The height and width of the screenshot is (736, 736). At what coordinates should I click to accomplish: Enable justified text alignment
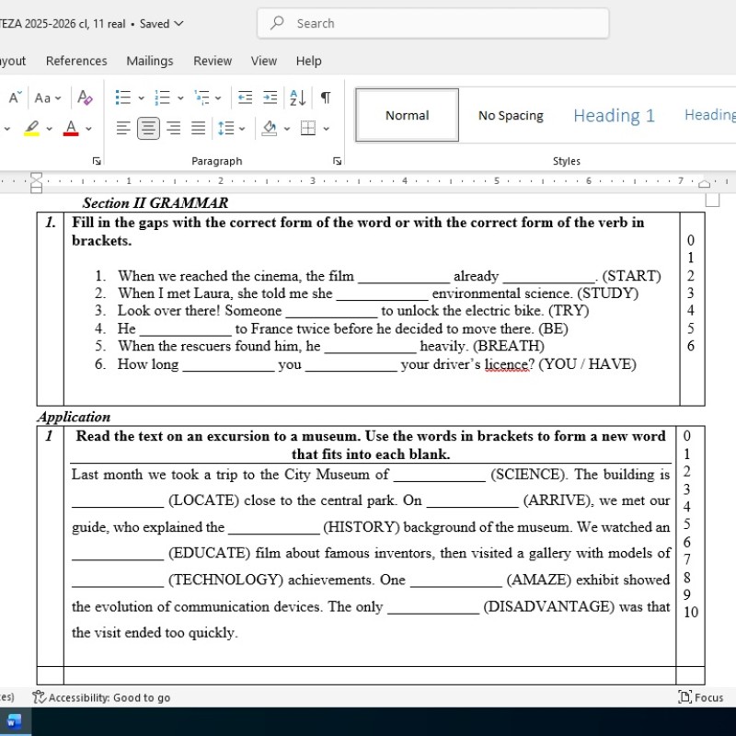pyautogui.click(x=197, y=127)
